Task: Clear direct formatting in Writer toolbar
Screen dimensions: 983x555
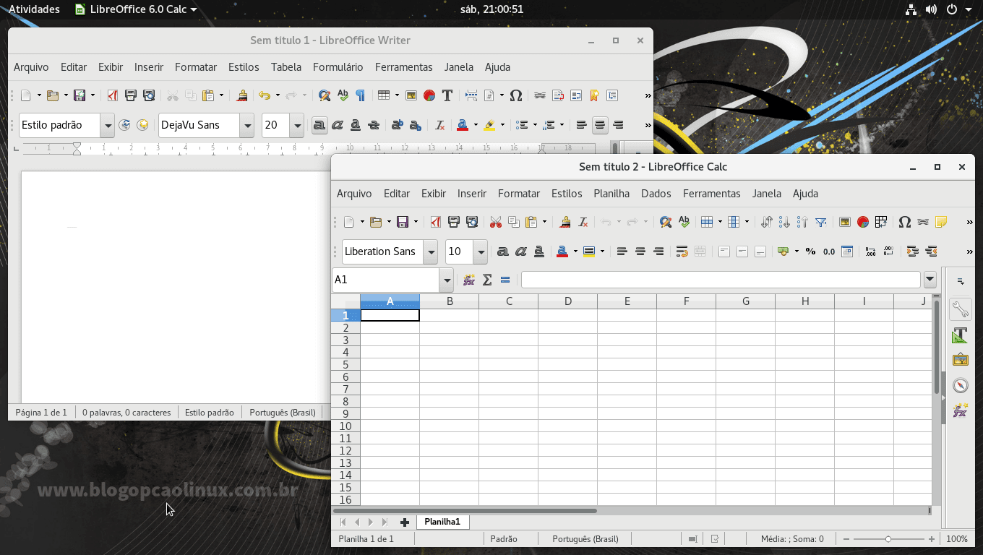Action: (x=439, y=125)
